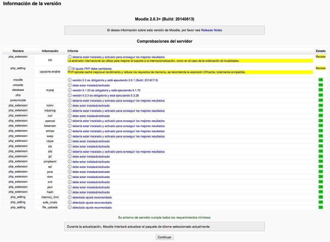Click the info icon for opcache.enable

[x=70, y=69]
